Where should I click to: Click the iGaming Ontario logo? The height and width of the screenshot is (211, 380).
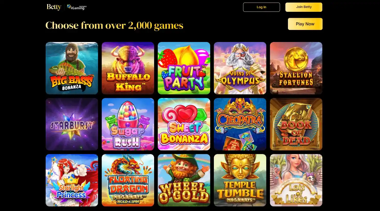coord(77,7)
